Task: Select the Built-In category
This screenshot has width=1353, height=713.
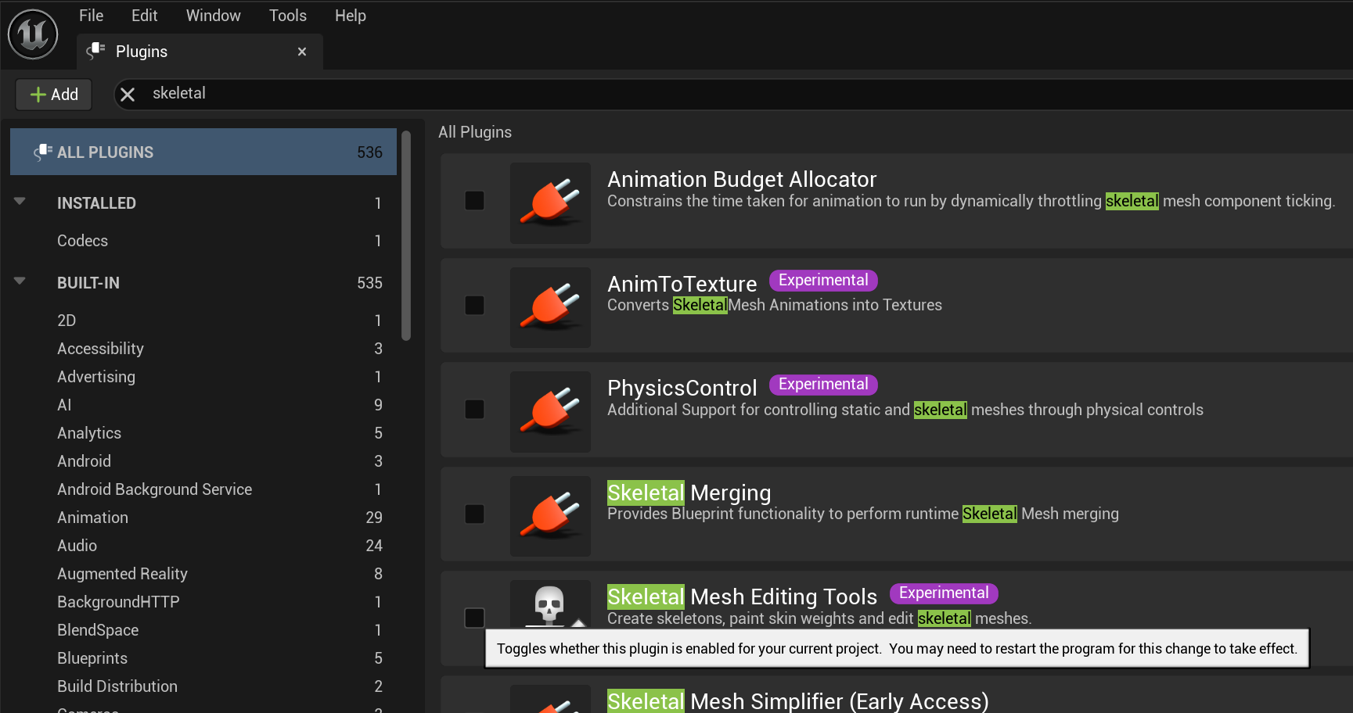Action: (203, 283)
